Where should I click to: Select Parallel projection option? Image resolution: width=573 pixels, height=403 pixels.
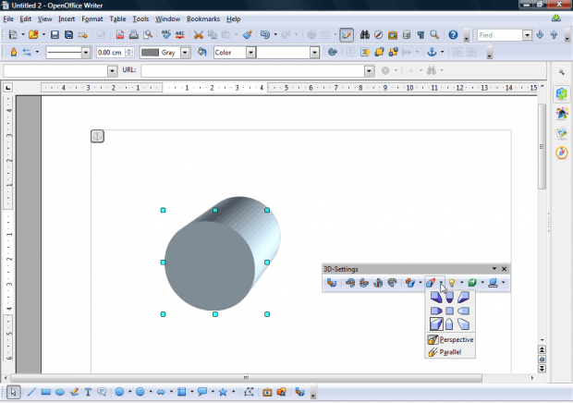(x=450, y=353)
